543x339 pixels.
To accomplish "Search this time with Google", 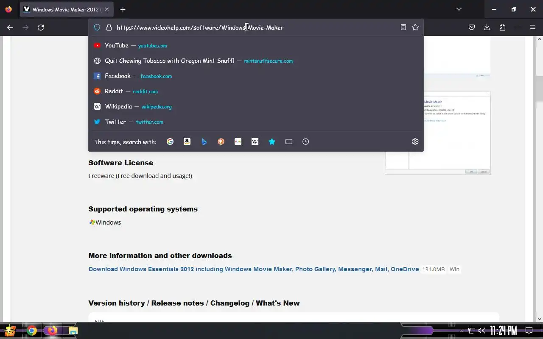I will pos(170,142).
